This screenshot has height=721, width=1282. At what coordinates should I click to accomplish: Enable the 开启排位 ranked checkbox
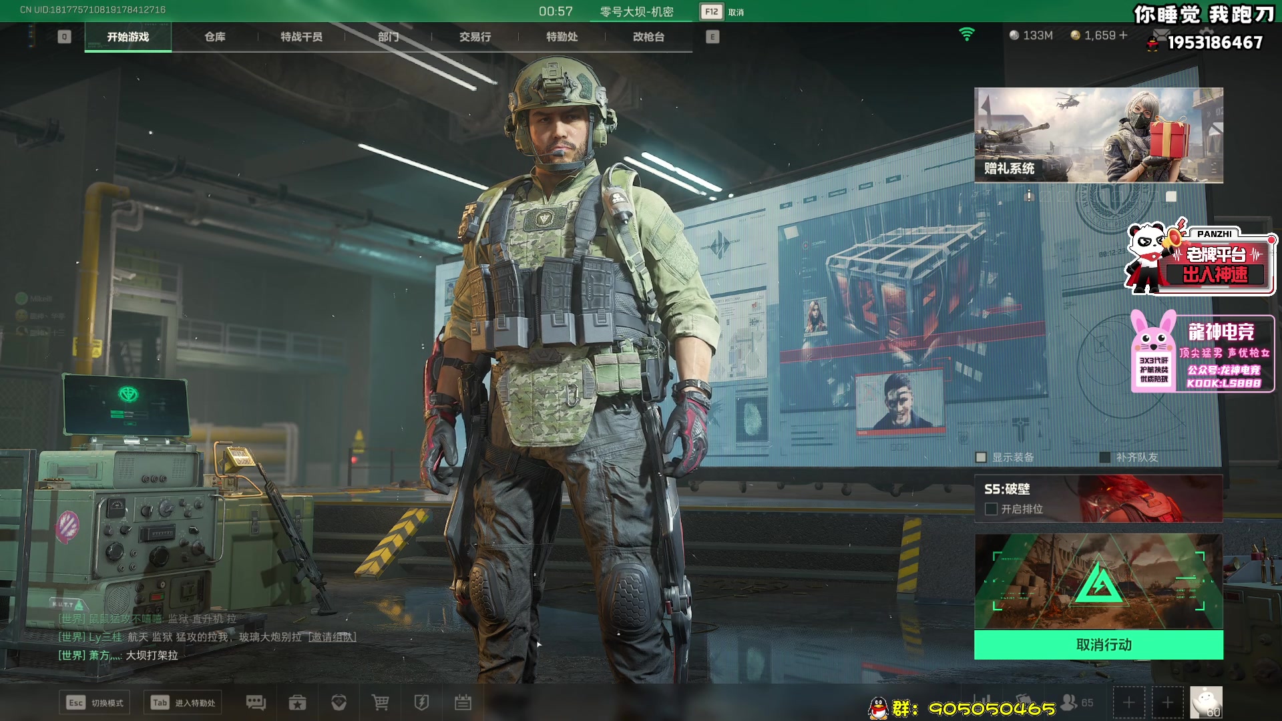pyautogui.click(x=991, y=509)
